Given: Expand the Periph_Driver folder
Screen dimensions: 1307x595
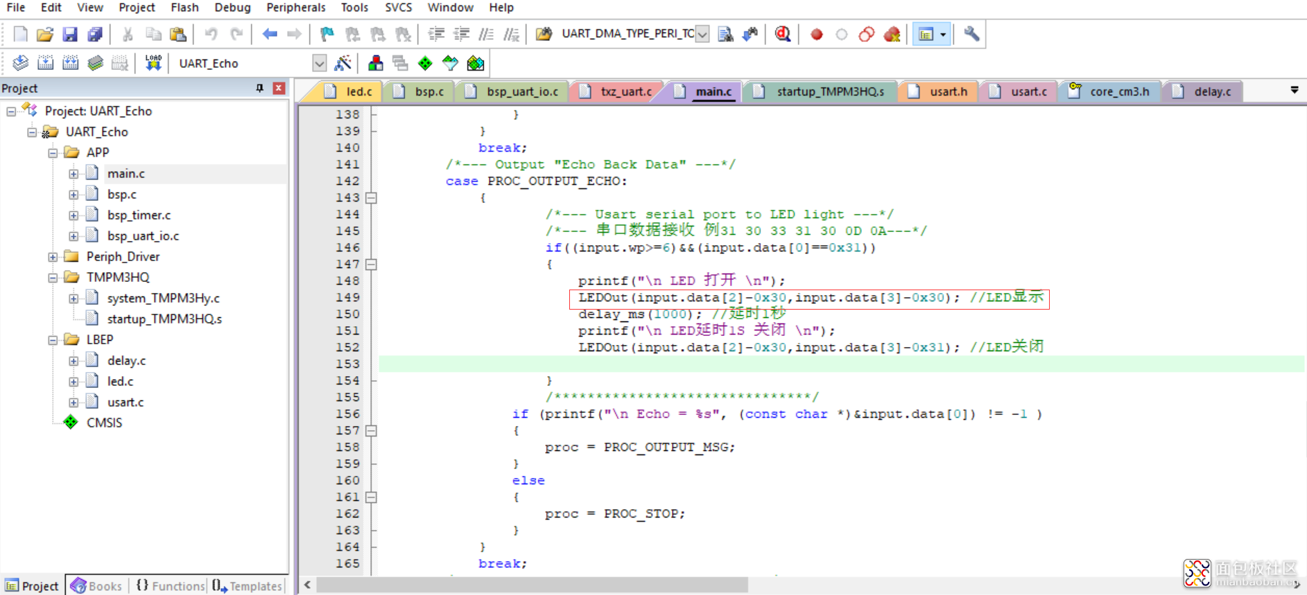Looking at the screenshot, I should pos(53,257).
